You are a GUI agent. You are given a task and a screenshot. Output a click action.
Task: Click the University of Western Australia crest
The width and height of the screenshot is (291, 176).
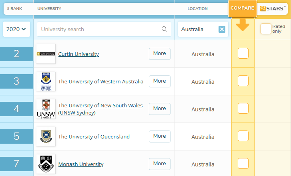(x=46, y=81)
